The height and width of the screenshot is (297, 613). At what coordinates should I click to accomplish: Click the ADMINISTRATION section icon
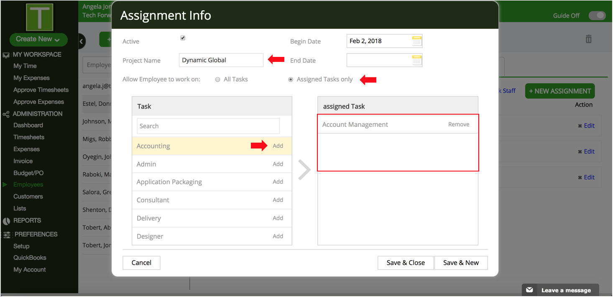click(6, 113)
